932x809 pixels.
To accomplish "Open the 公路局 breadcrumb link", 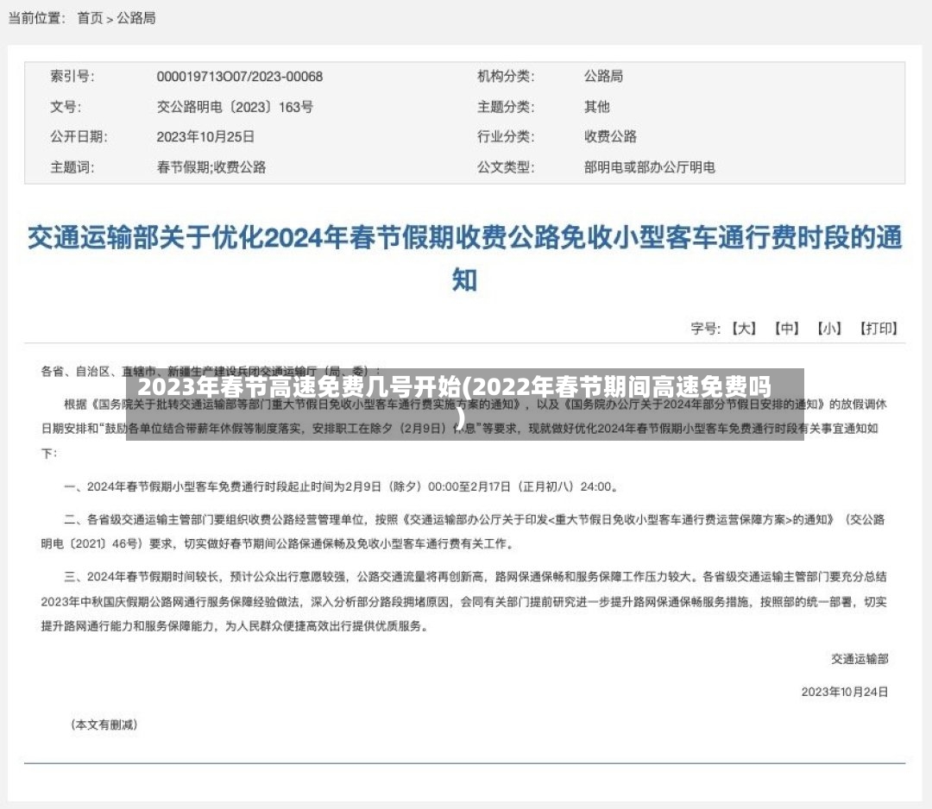I will (136, 18).
